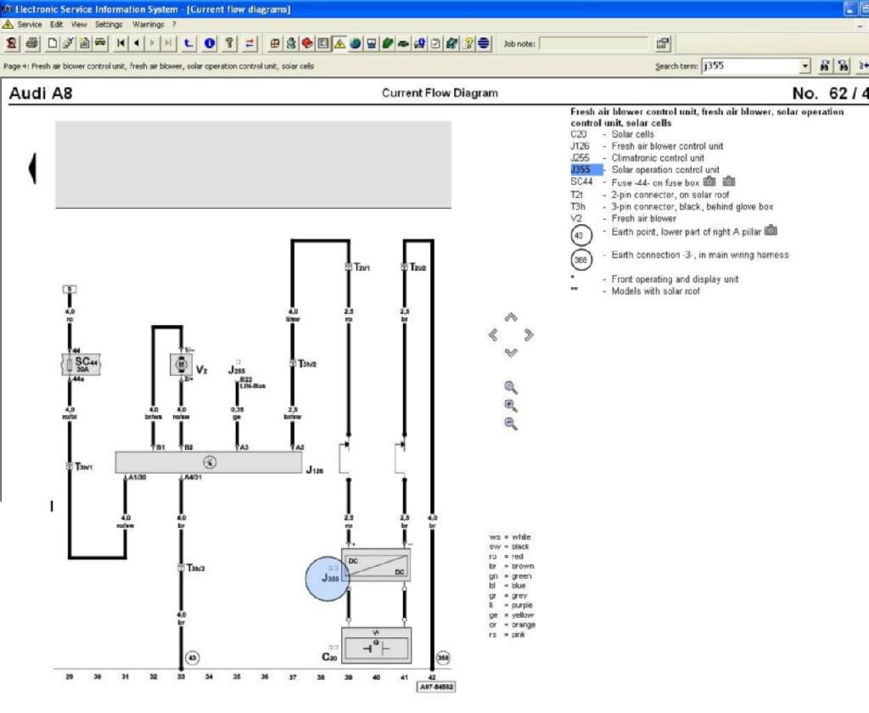Pan diagram down with the down chevron
869x713 pixels.
tap(510, 352)
